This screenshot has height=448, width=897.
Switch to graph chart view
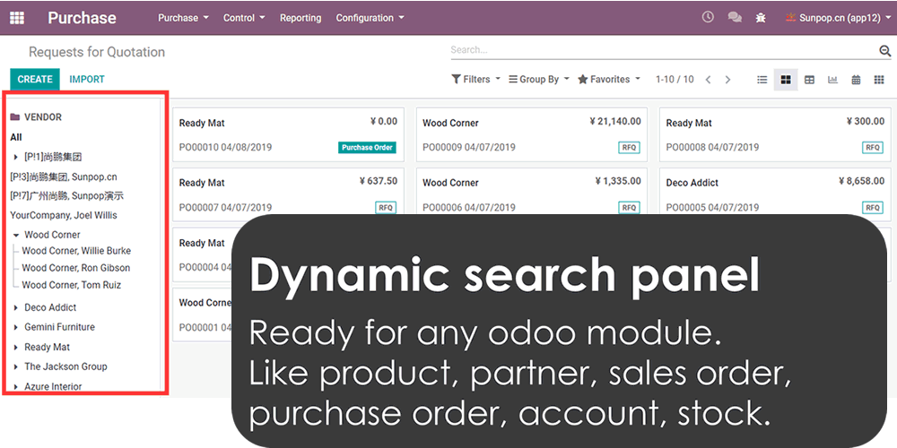832,80
